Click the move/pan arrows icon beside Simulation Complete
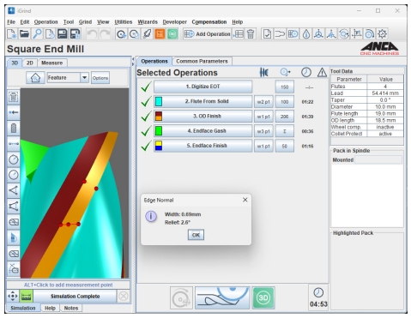This screenshot has height=318, width=411. (13, 297)
